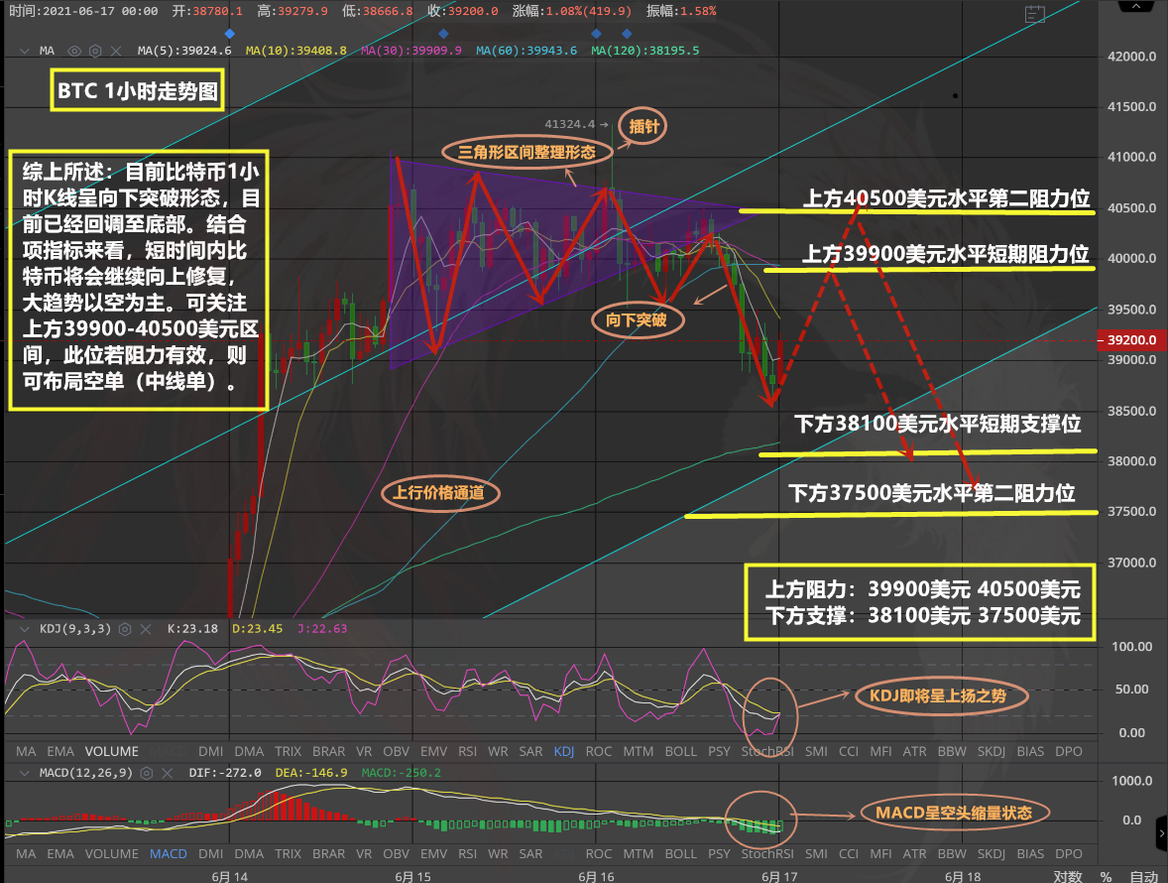The height and width of the screenshot is (883, 1168).
Task: Open MACD(12,26,9) settings icon
Action: click(147, 773)
